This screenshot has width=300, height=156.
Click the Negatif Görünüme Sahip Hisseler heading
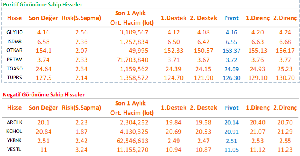pyautogui.click(x=44, y=94)
